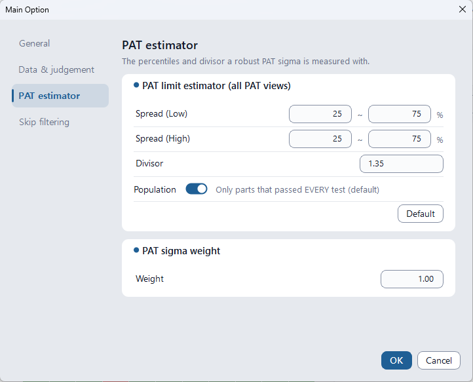Click the 'Weight' label

click(149, 279)
